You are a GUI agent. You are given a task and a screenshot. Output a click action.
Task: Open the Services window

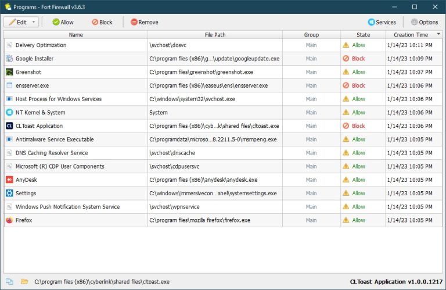point(382,22)
